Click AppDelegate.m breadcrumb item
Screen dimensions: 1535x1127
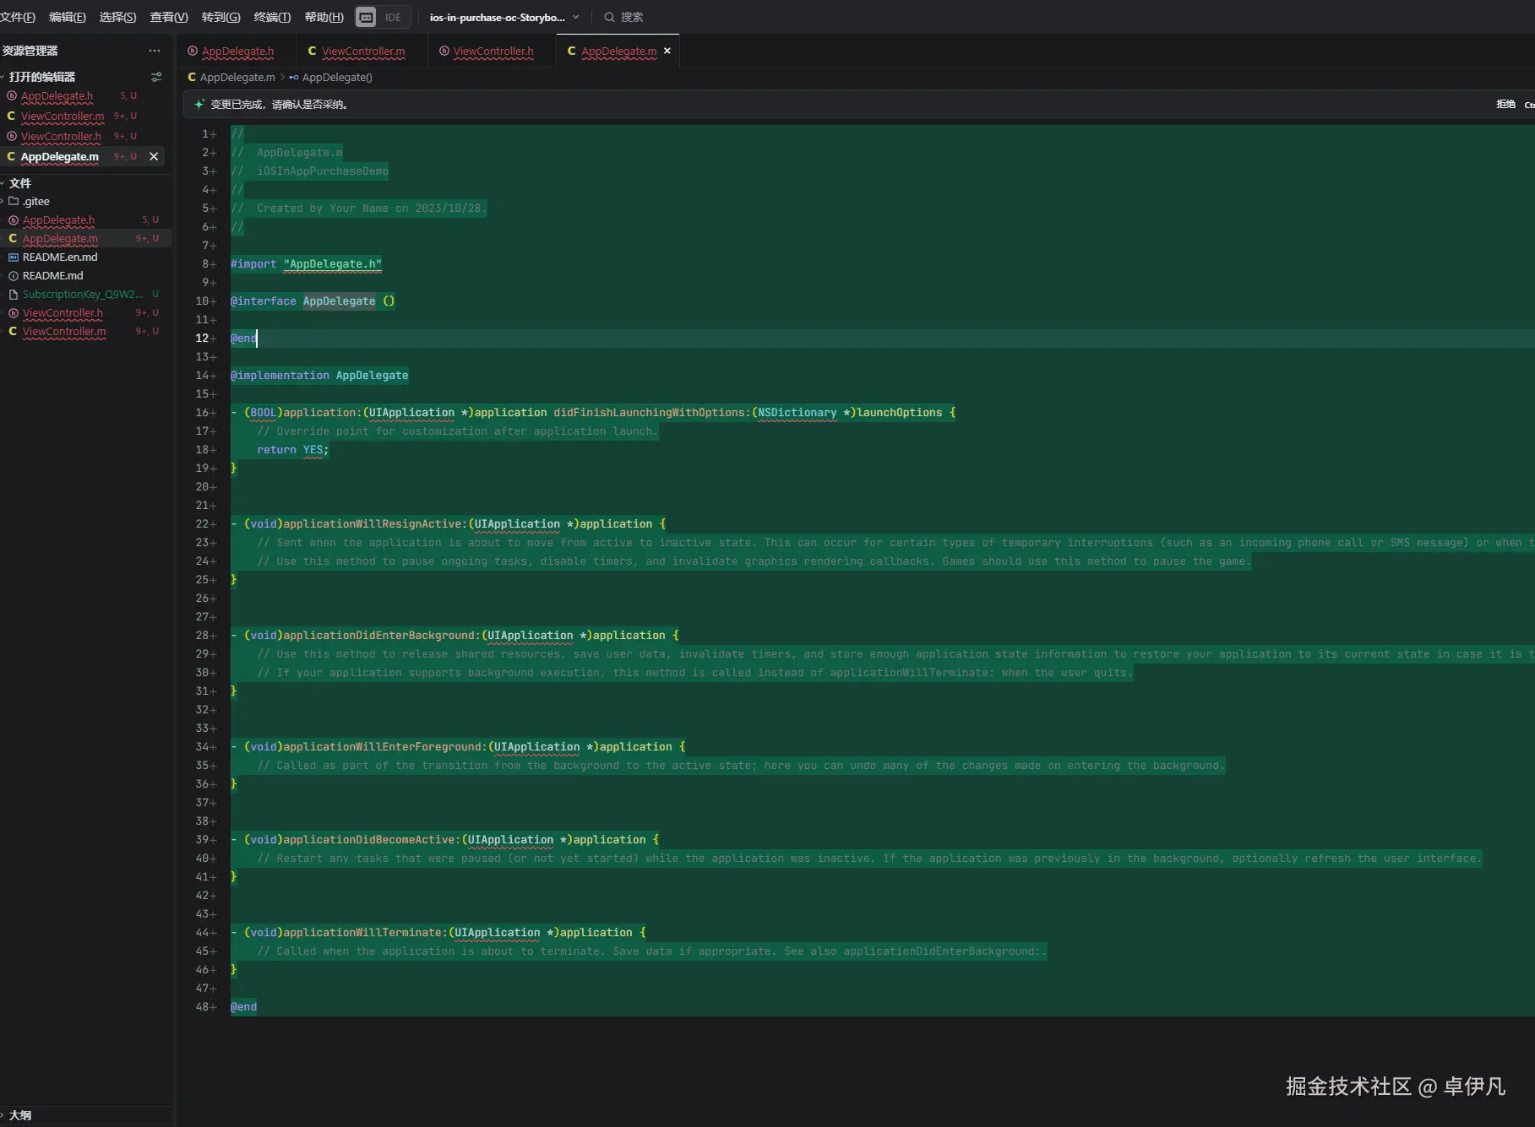coord(237,77)
